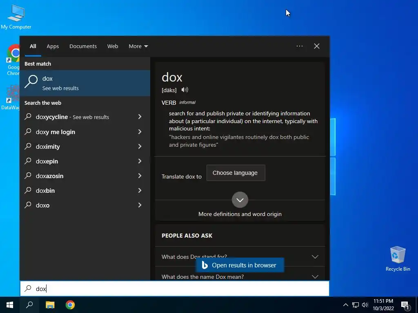
Task: Open the notification center icon
Action: pos(405,305)
